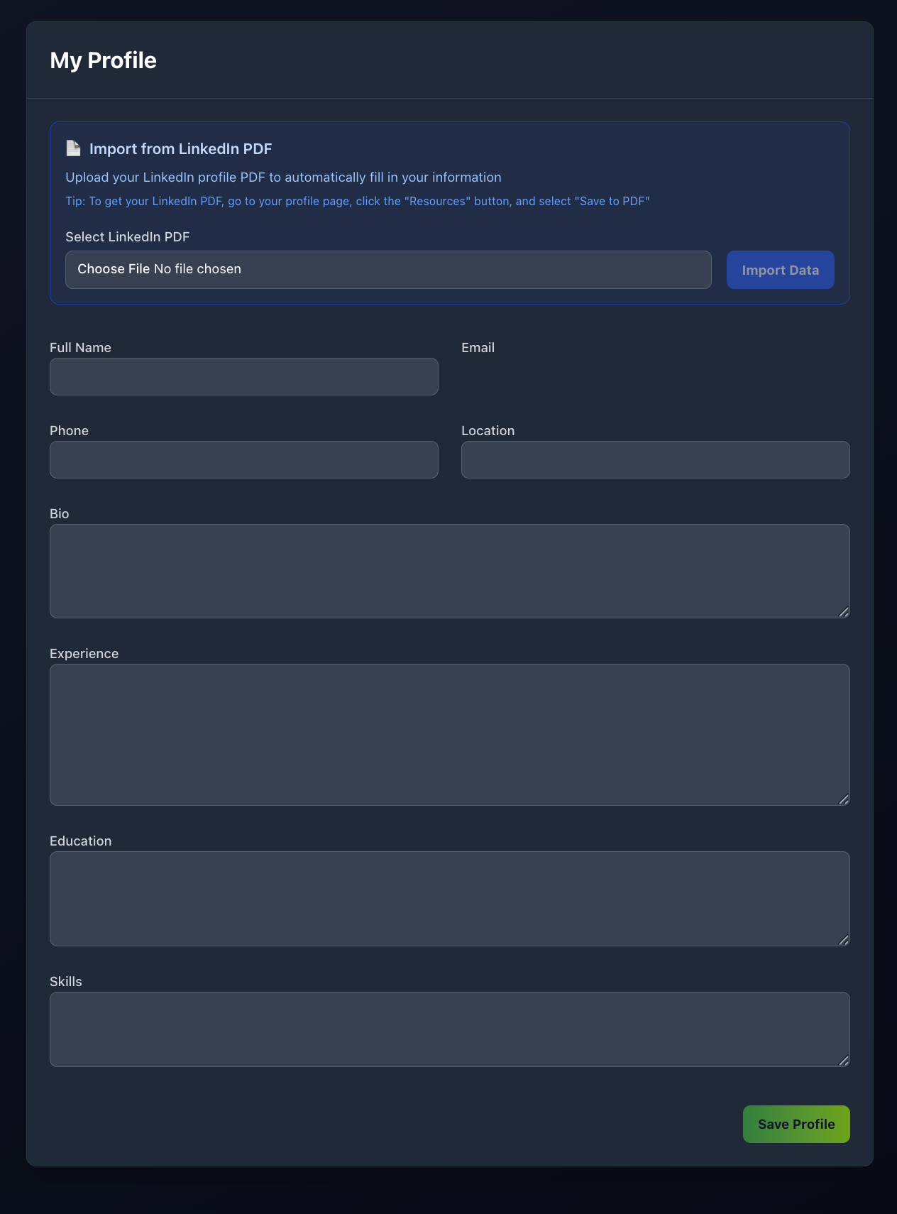This screenshot has height=1214, width=897.
Task: Click the Select LinkedIn PDF label
Action: [127, 237]
